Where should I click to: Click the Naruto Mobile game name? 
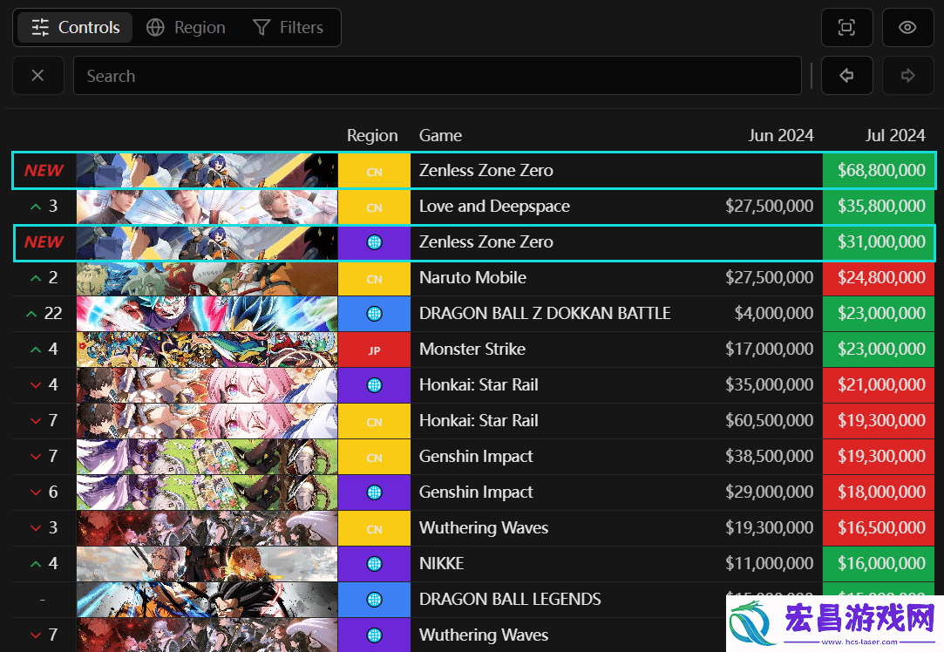[472, 278]
